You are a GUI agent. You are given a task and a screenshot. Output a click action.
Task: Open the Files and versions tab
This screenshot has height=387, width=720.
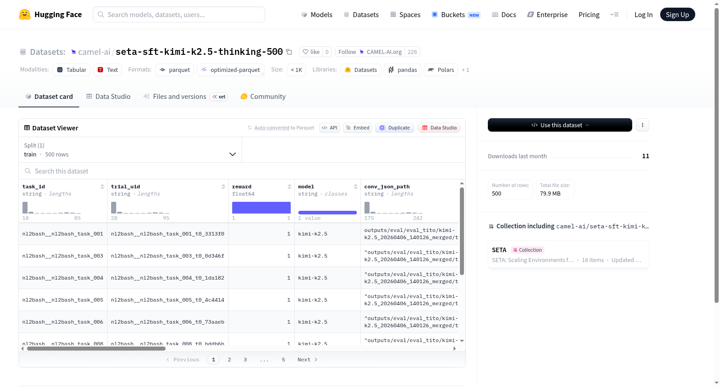pyautogui.click(x=185, y=97)
